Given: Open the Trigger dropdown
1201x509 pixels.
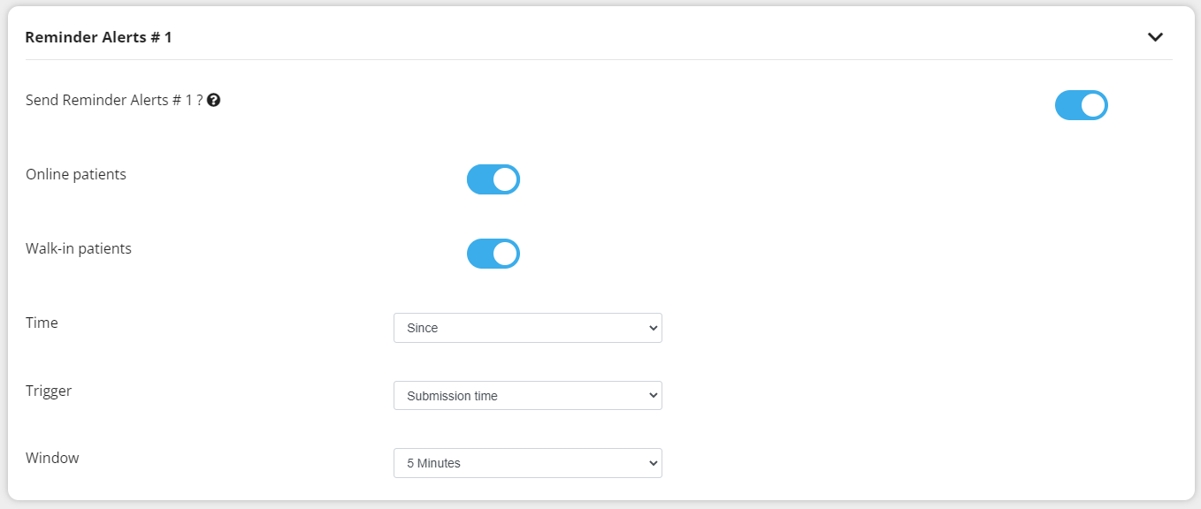Looking at the screenshot, I should 527,396.
